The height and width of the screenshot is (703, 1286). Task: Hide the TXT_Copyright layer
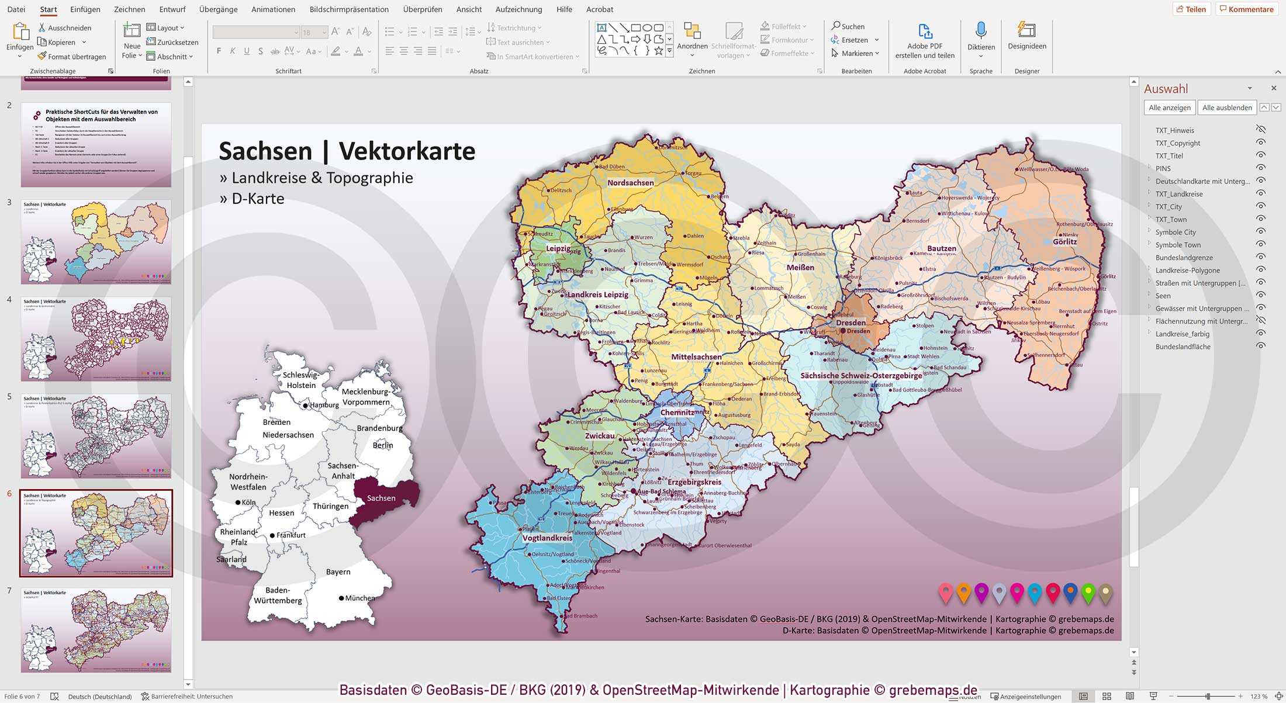click(1260, 143)
